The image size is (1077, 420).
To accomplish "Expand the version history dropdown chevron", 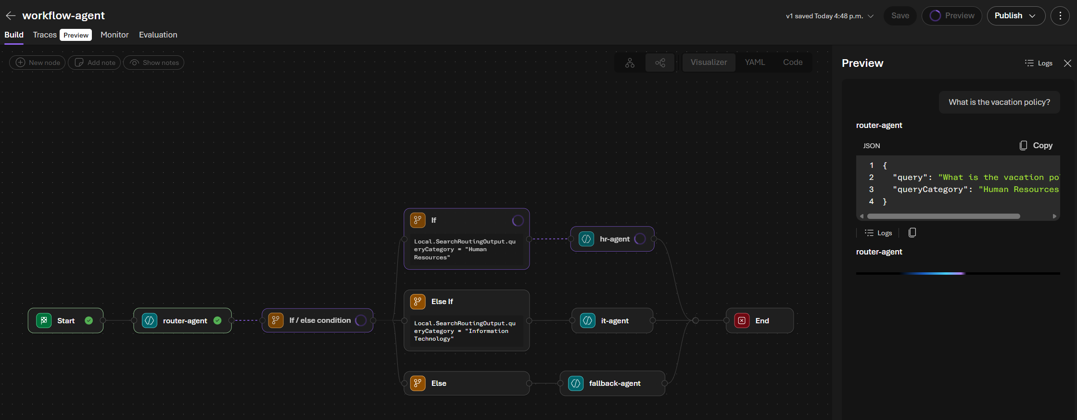I will [871, 16].
